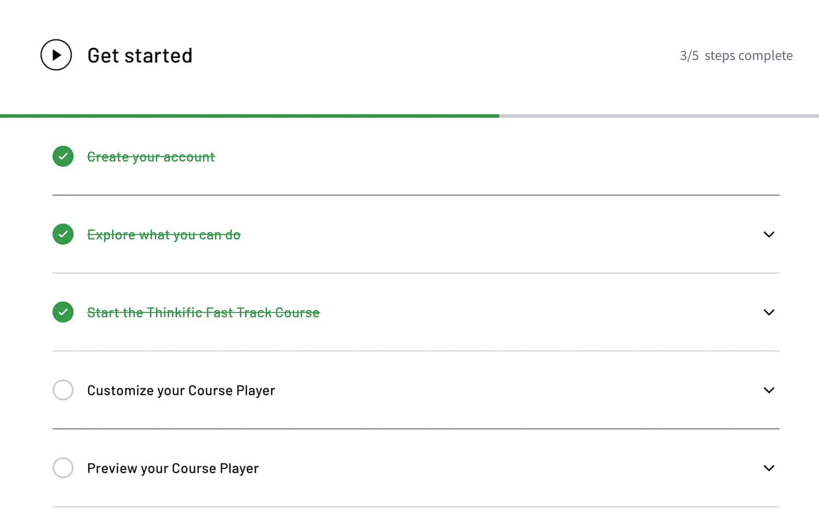Select the Preview your Course Player step title
The image size is (819, 519).
[173, 469]
